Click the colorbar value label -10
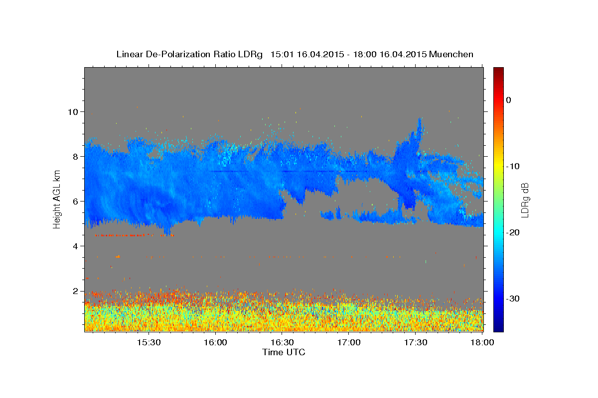 pyautogui.click(x=512, y=166)
